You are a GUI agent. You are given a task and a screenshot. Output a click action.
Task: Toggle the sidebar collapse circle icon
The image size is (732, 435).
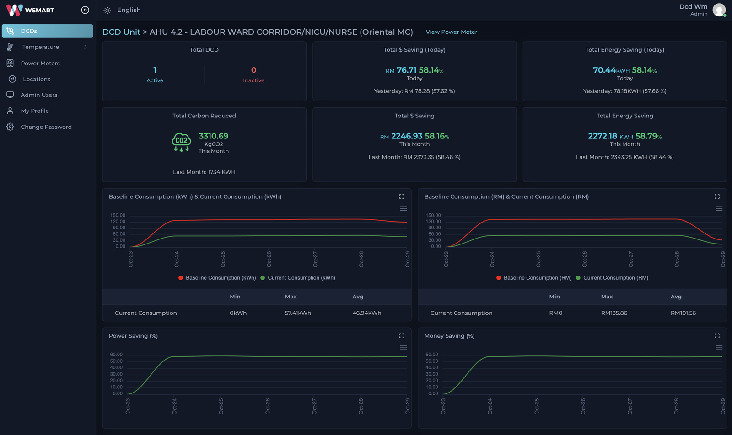click(85, 10)
